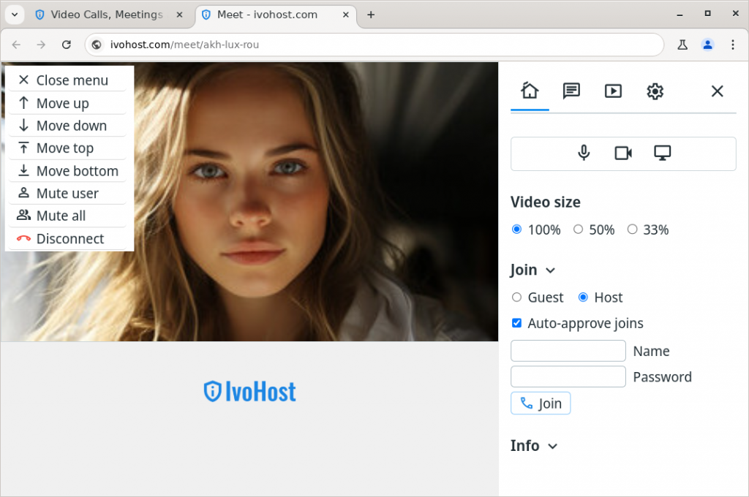Reload the current page

[67, 45]
